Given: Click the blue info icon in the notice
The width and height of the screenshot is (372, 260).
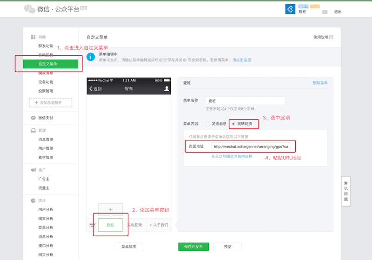Looking at the screenshot, I should click(x=91, y=57).
